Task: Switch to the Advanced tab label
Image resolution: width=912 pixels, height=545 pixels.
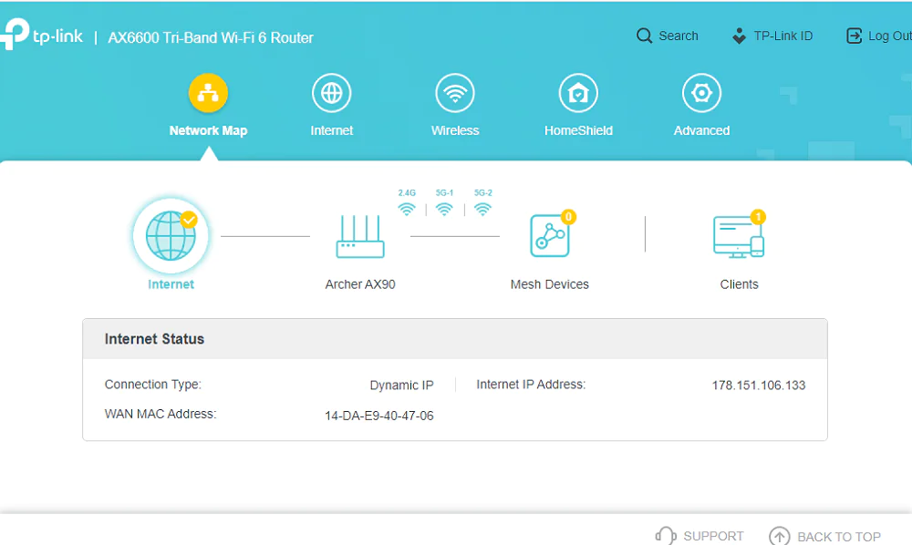Action: pyautogui.click(x=701, y=130)
